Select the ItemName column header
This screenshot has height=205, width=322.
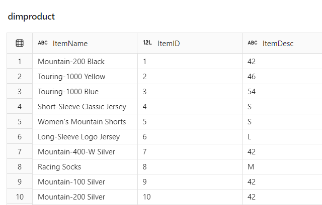click(85, 43)
